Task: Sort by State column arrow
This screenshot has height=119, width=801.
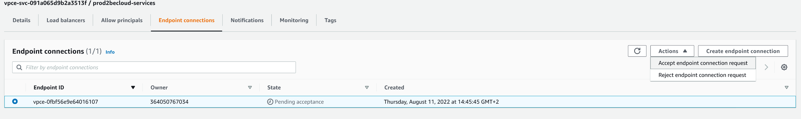Action: click(x=367, y=88)
